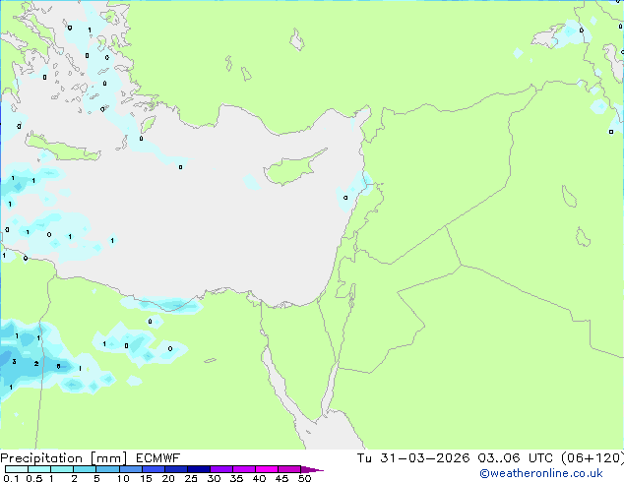The image size is (624, 482).
Task: Click the 0.1–0.5 mm legend color box
Action: coord(17,469)
